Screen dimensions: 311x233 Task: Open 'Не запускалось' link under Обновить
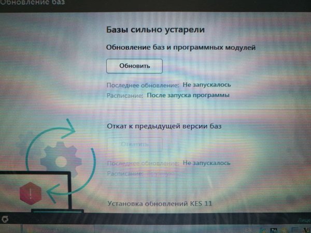(x=207, y=84)
